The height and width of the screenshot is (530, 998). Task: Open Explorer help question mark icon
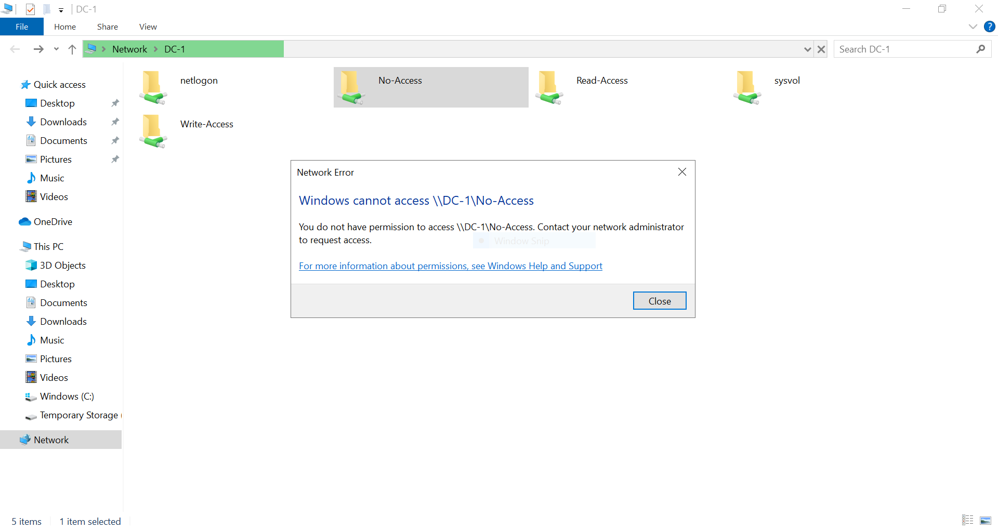click(989, 27)
